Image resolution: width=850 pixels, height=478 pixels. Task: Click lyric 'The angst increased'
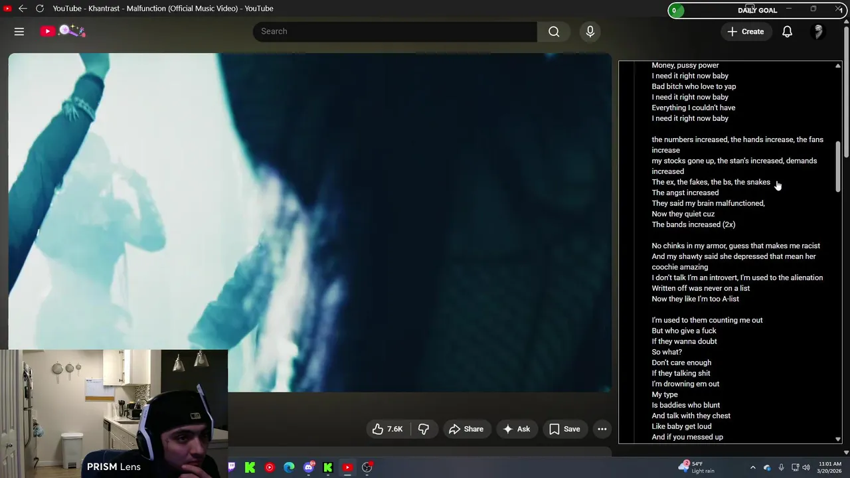(685, 193)
